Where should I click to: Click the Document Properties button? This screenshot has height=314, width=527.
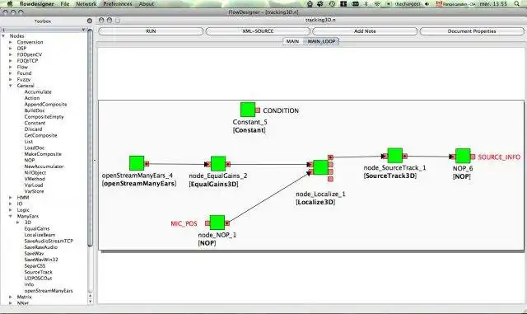472,31
